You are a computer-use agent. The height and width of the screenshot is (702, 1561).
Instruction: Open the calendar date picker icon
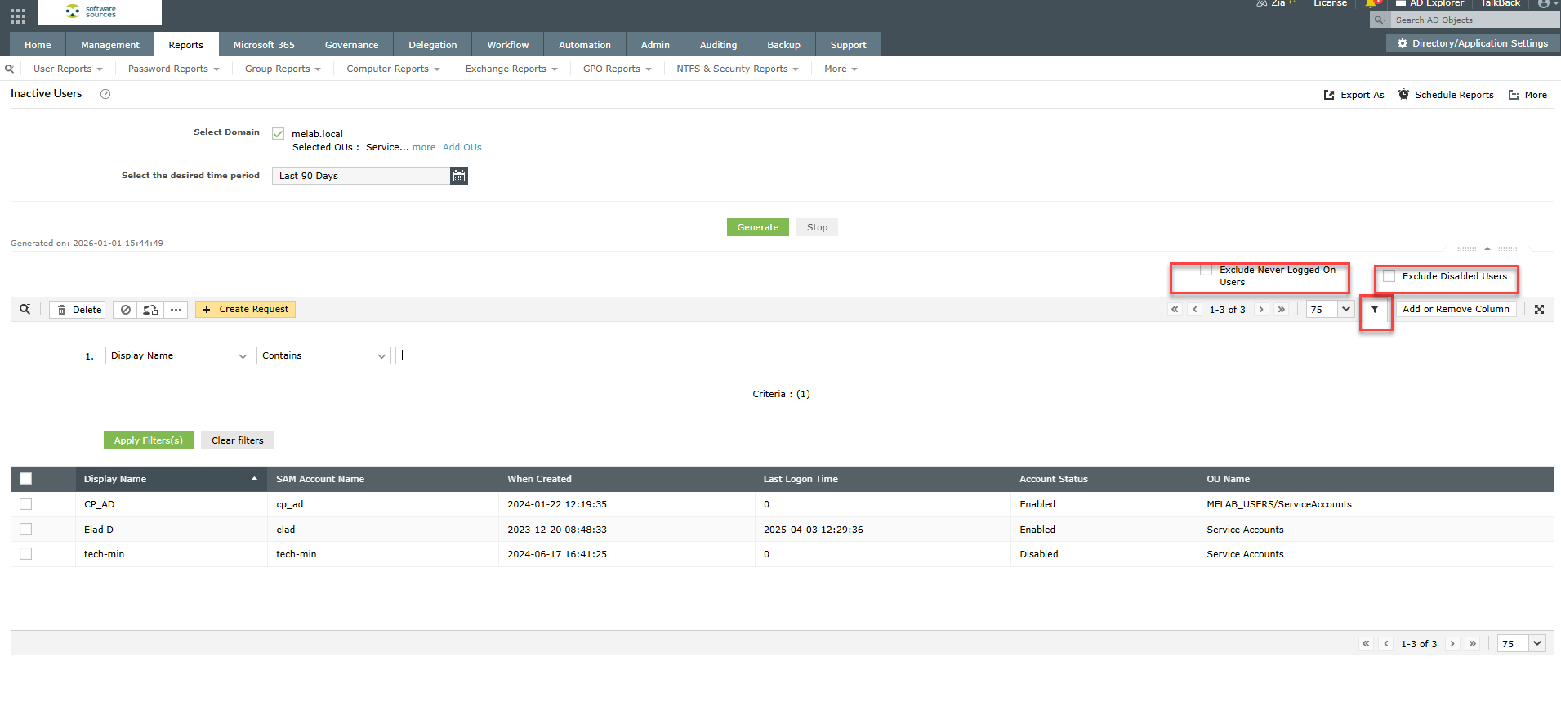[459, 176]
